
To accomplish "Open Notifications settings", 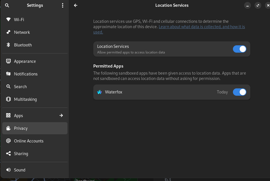I will point(35,74).
